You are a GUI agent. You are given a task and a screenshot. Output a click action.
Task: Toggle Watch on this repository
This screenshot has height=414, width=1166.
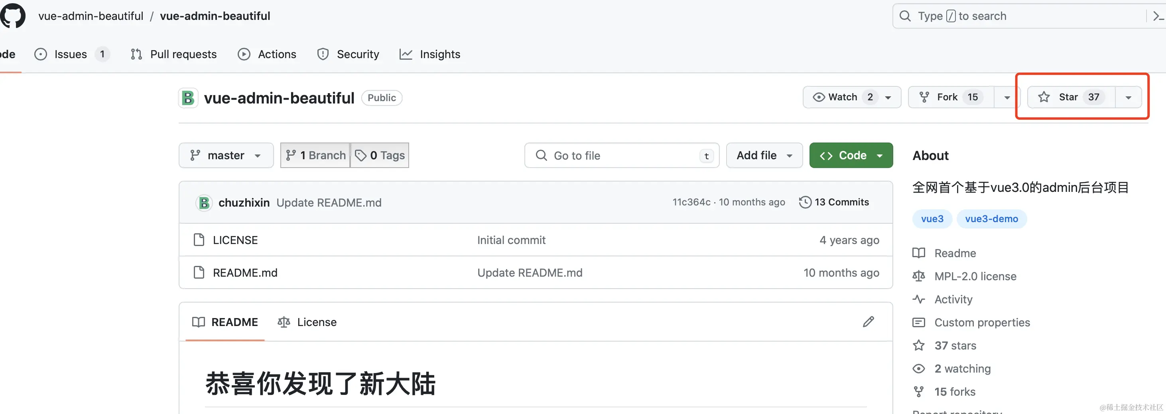coord(842,97)
